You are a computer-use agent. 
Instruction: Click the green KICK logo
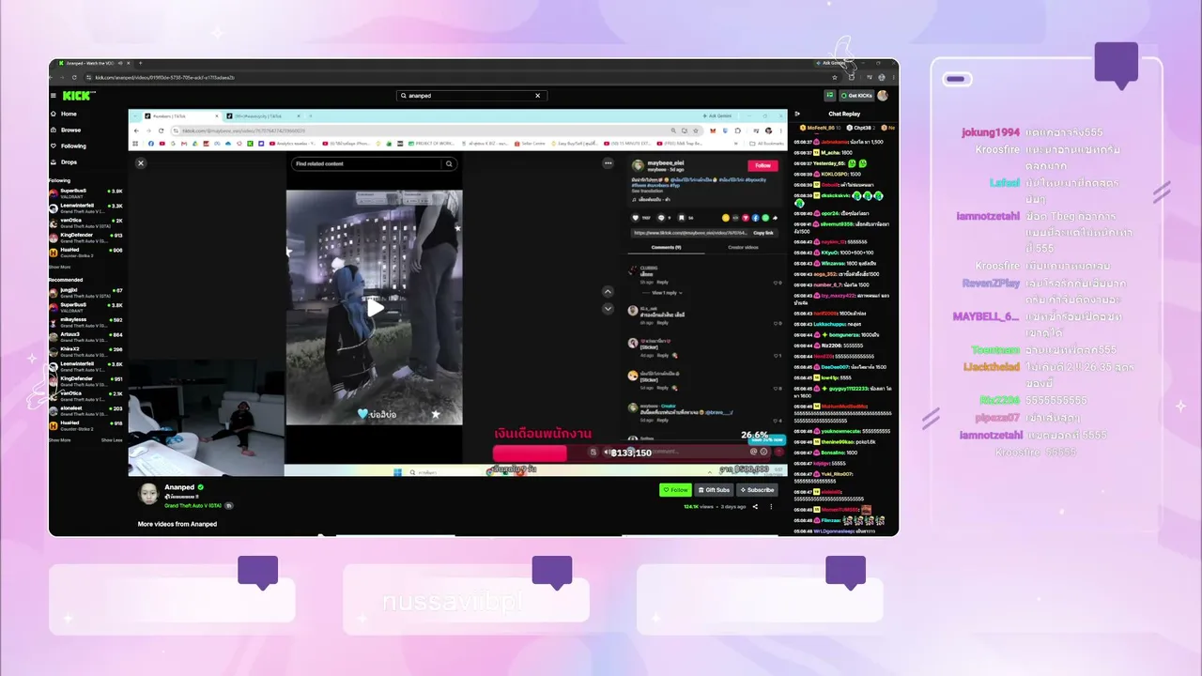click(x=74, y=96)
